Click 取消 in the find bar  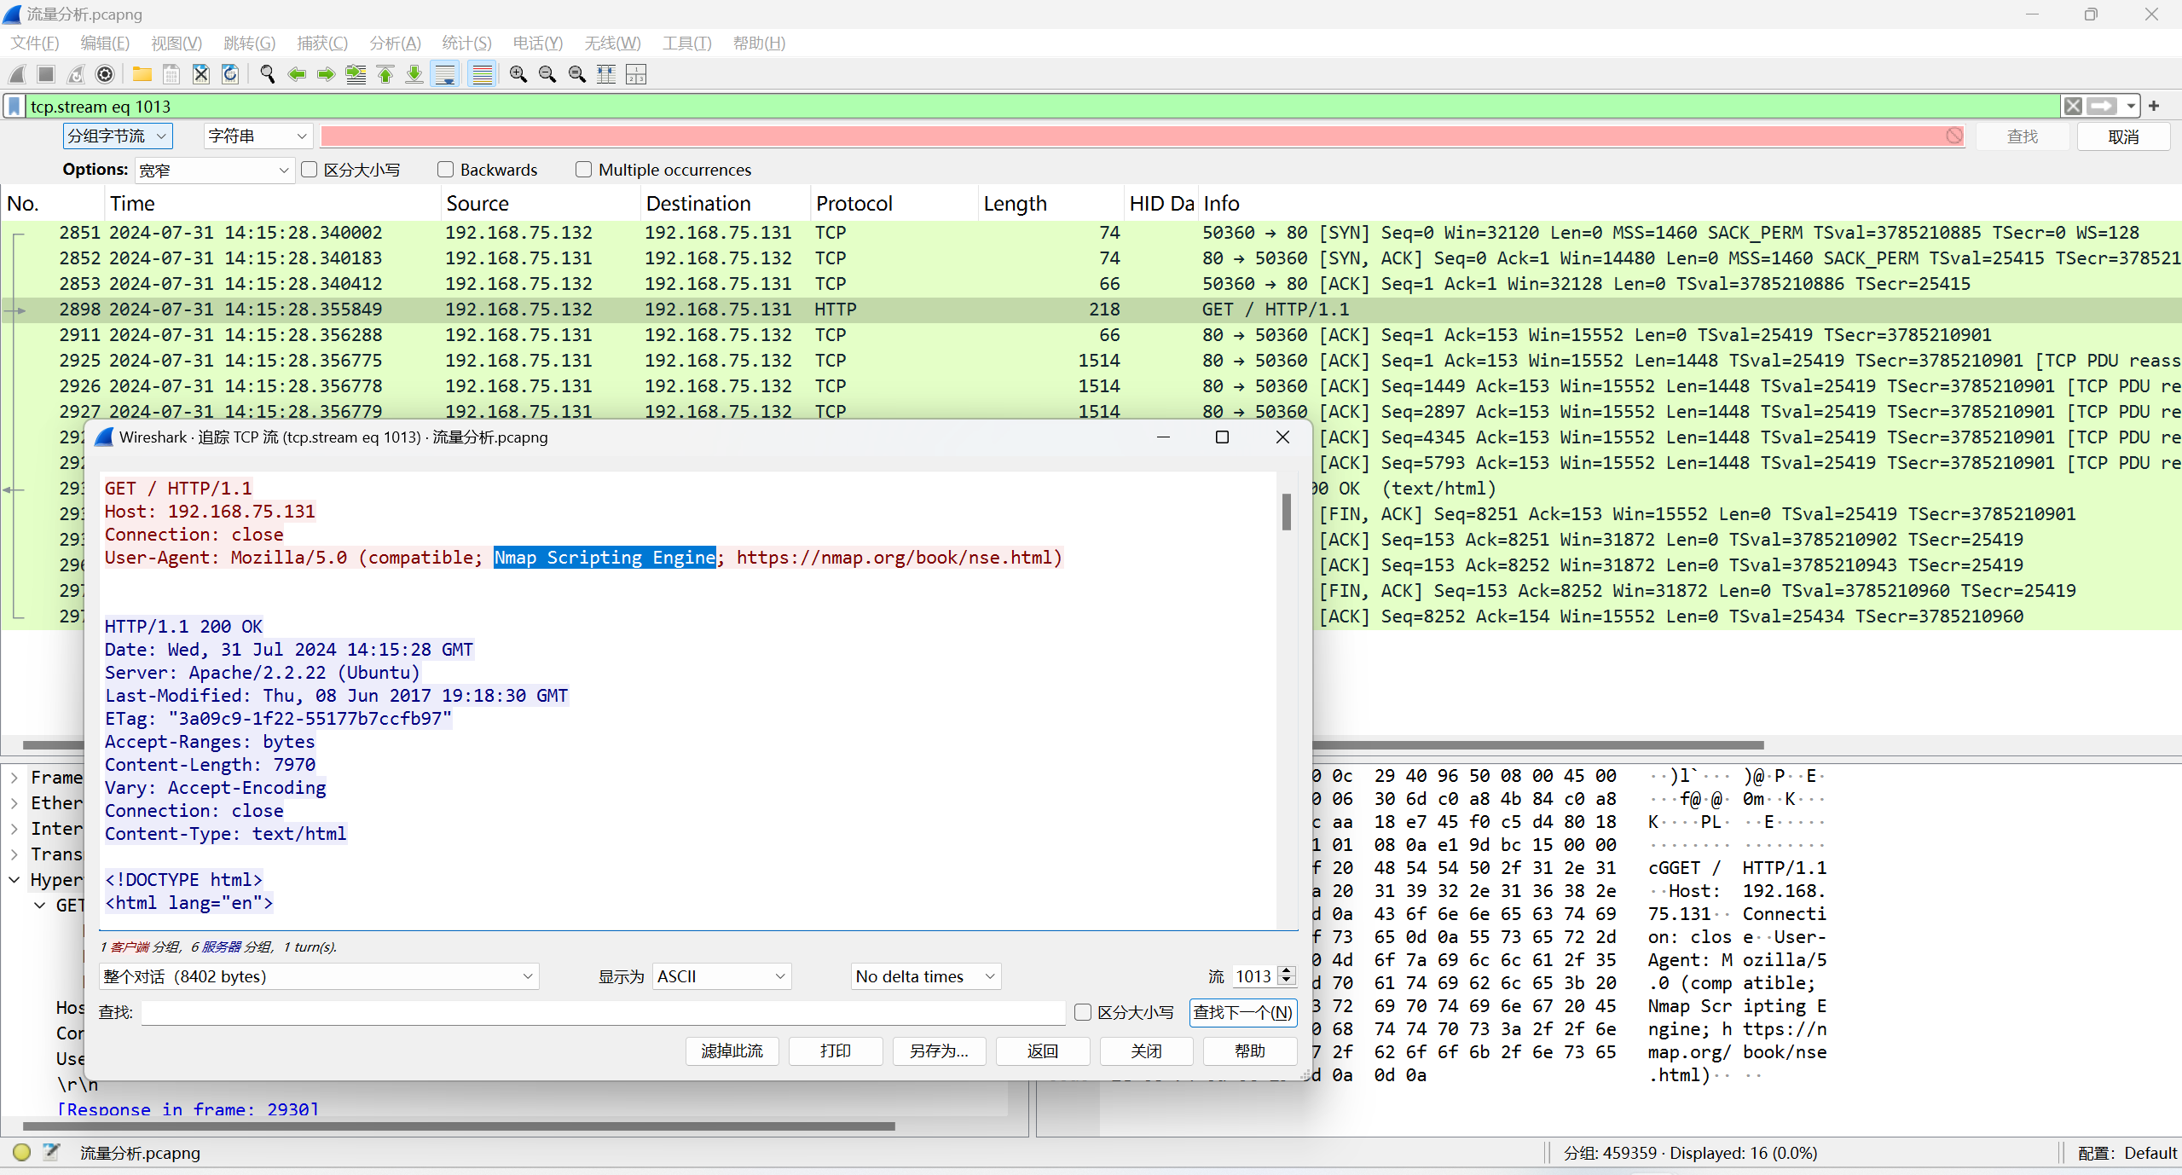click(2123, 136)
